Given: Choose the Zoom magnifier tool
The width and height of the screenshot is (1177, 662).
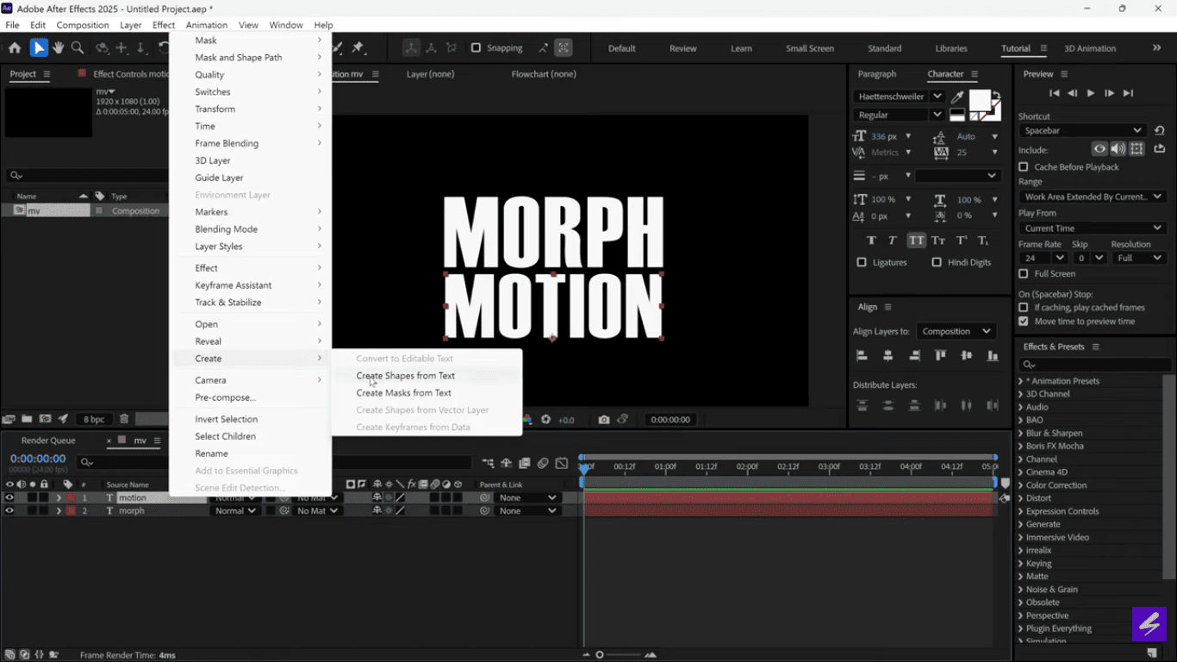Looking at the screenshot, I should click(78, 48).
